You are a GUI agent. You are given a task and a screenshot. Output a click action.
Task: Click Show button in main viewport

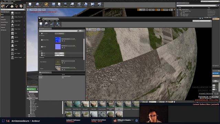(44, 10)
